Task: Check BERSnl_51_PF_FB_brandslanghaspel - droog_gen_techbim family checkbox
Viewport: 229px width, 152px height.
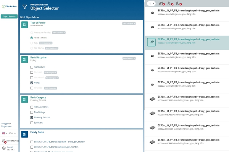Action: 32,142
